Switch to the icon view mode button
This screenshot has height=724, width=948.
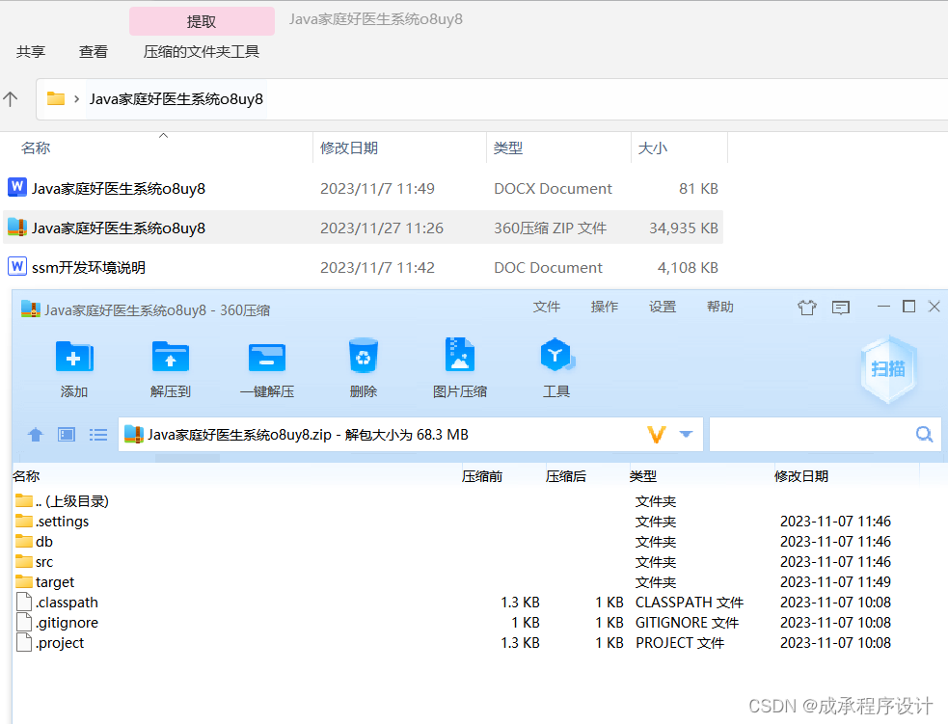[x=67, y=435]
